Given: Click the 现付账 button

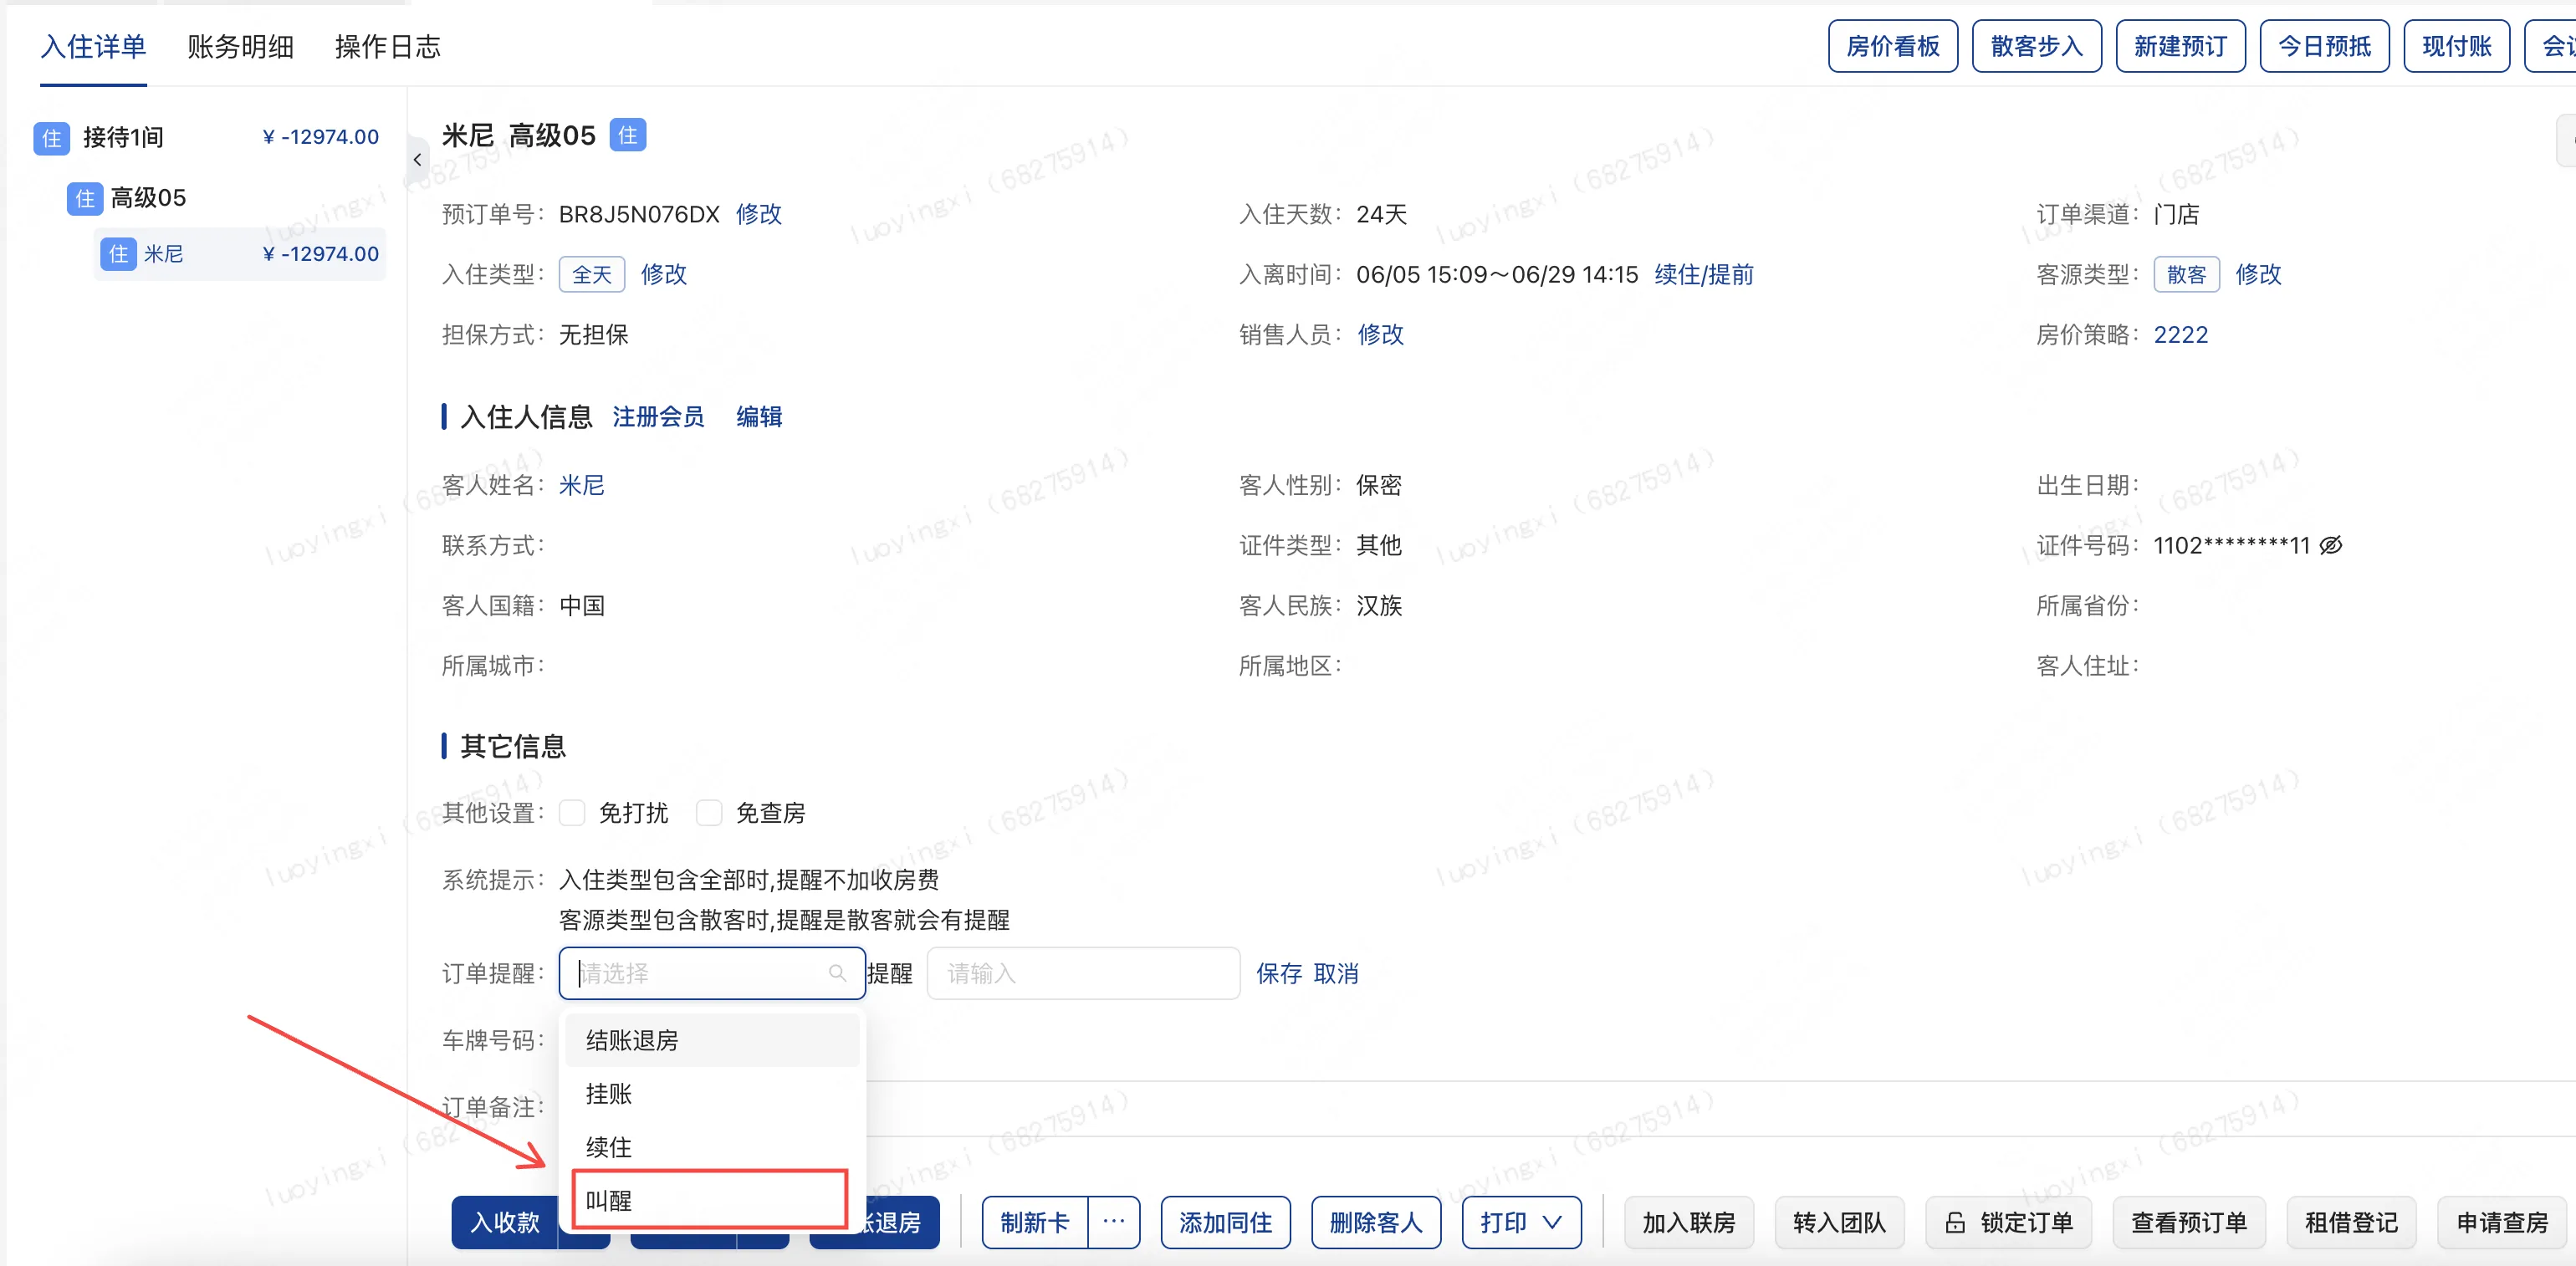Looking at the screenshot, I should click(2456, 46).
